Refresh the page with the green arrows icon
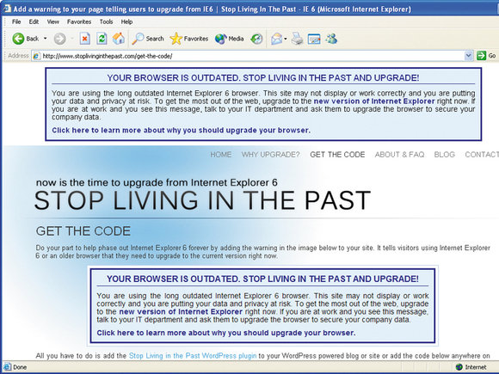The width and height of the screenshot is (499, 374). (x=102, y=39)
